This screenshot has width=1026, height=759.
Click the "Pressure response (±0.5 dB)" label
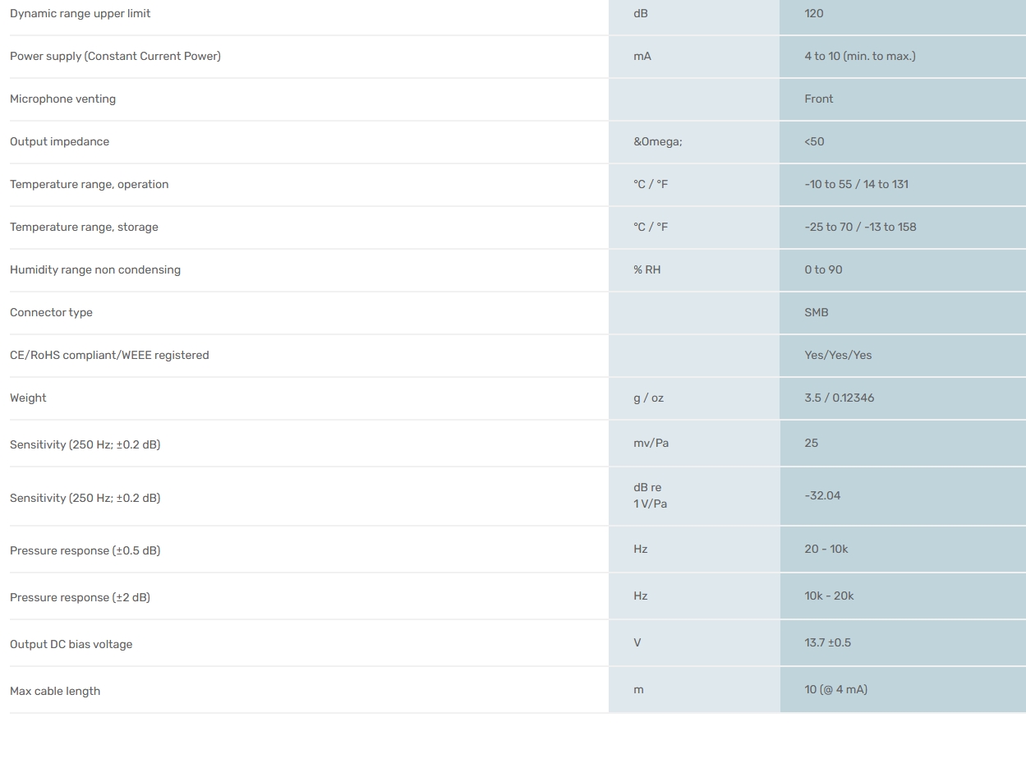85,550
